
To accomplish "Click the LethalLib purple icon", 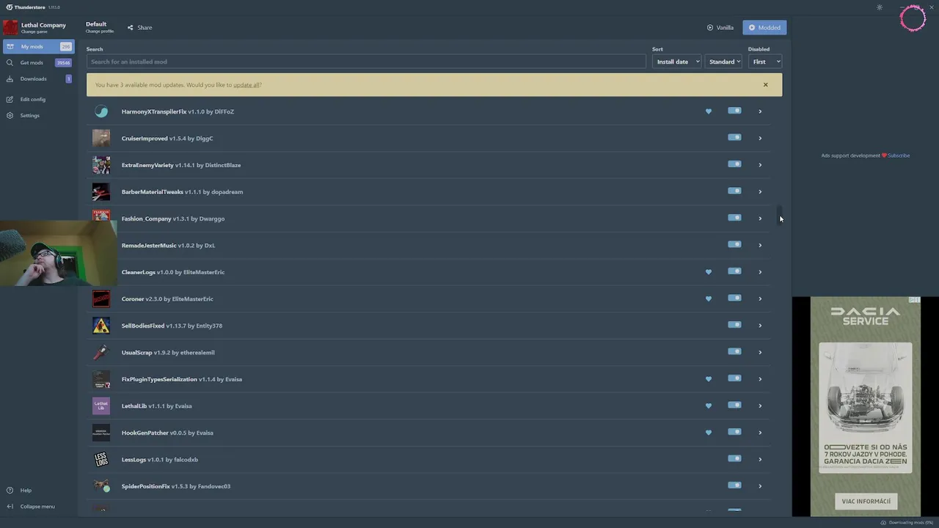I will point(101,406).
